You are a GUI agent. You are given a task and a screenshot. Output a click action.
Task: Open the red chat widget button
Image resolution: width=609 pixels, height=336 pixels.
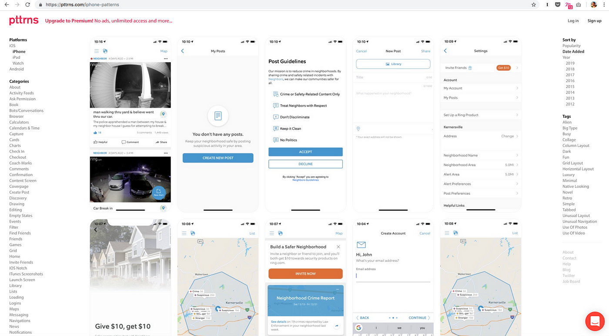tap(595, 322)
